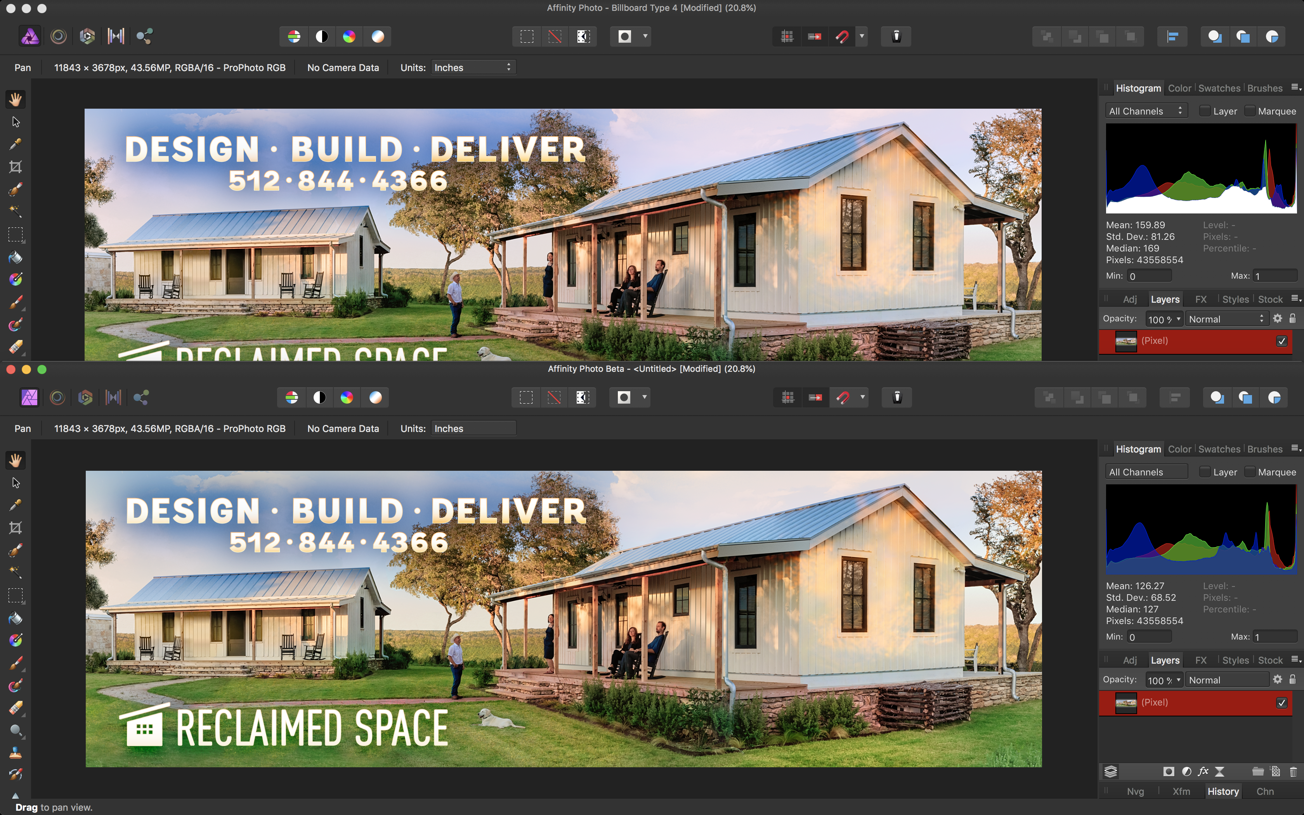
Task: Toggle Marquee checkbox in top Histogram panel
Action: [1250, 111]
